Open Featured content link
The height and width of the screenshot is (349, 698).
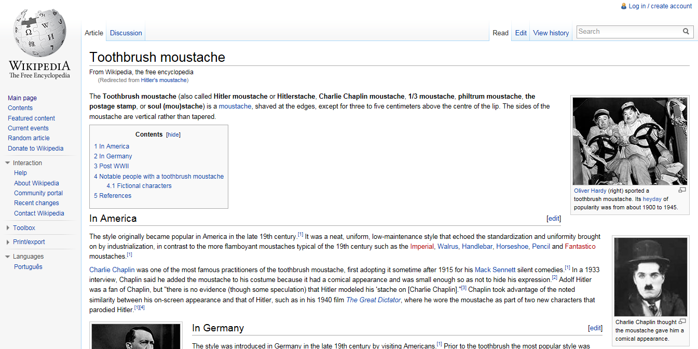[x=31, y=118]
